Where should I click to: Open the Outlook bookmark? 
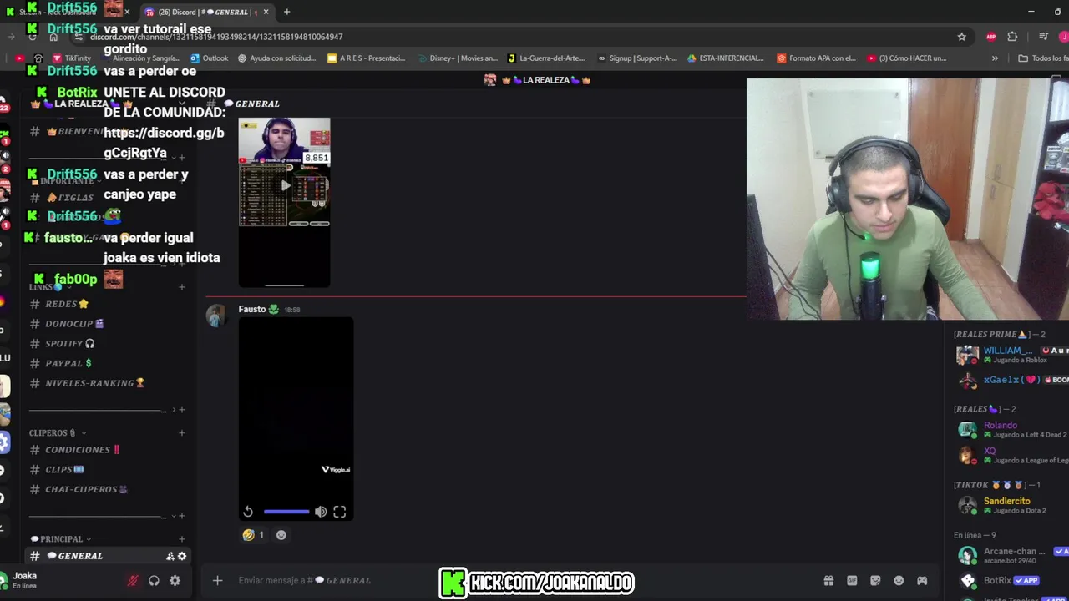(x=209, y=58)
